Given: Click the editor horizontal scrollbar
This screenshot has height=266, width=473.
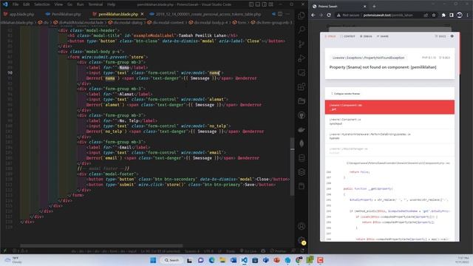Looking at the screenshot, I should [x=101, y=245].
